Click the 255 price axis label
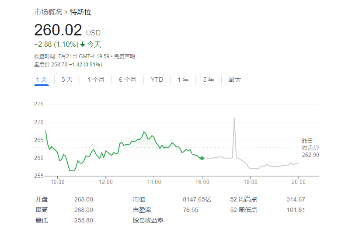Viewport: 338px width, 229px height. coord(39,176)
